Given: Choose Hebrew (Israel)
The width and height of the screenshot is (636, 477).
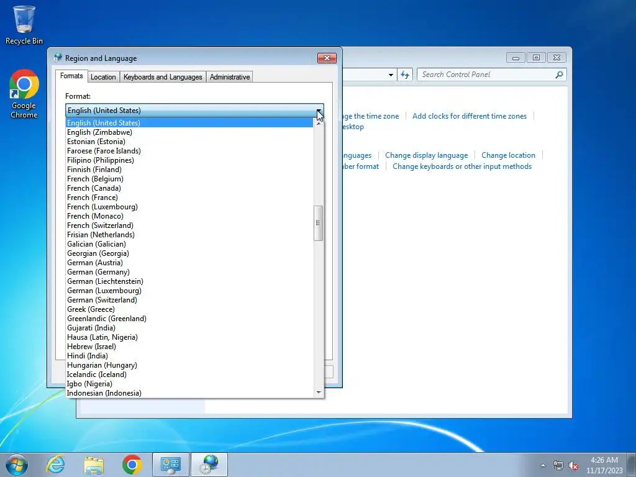Looking at the screenshot, I should 189,347.
